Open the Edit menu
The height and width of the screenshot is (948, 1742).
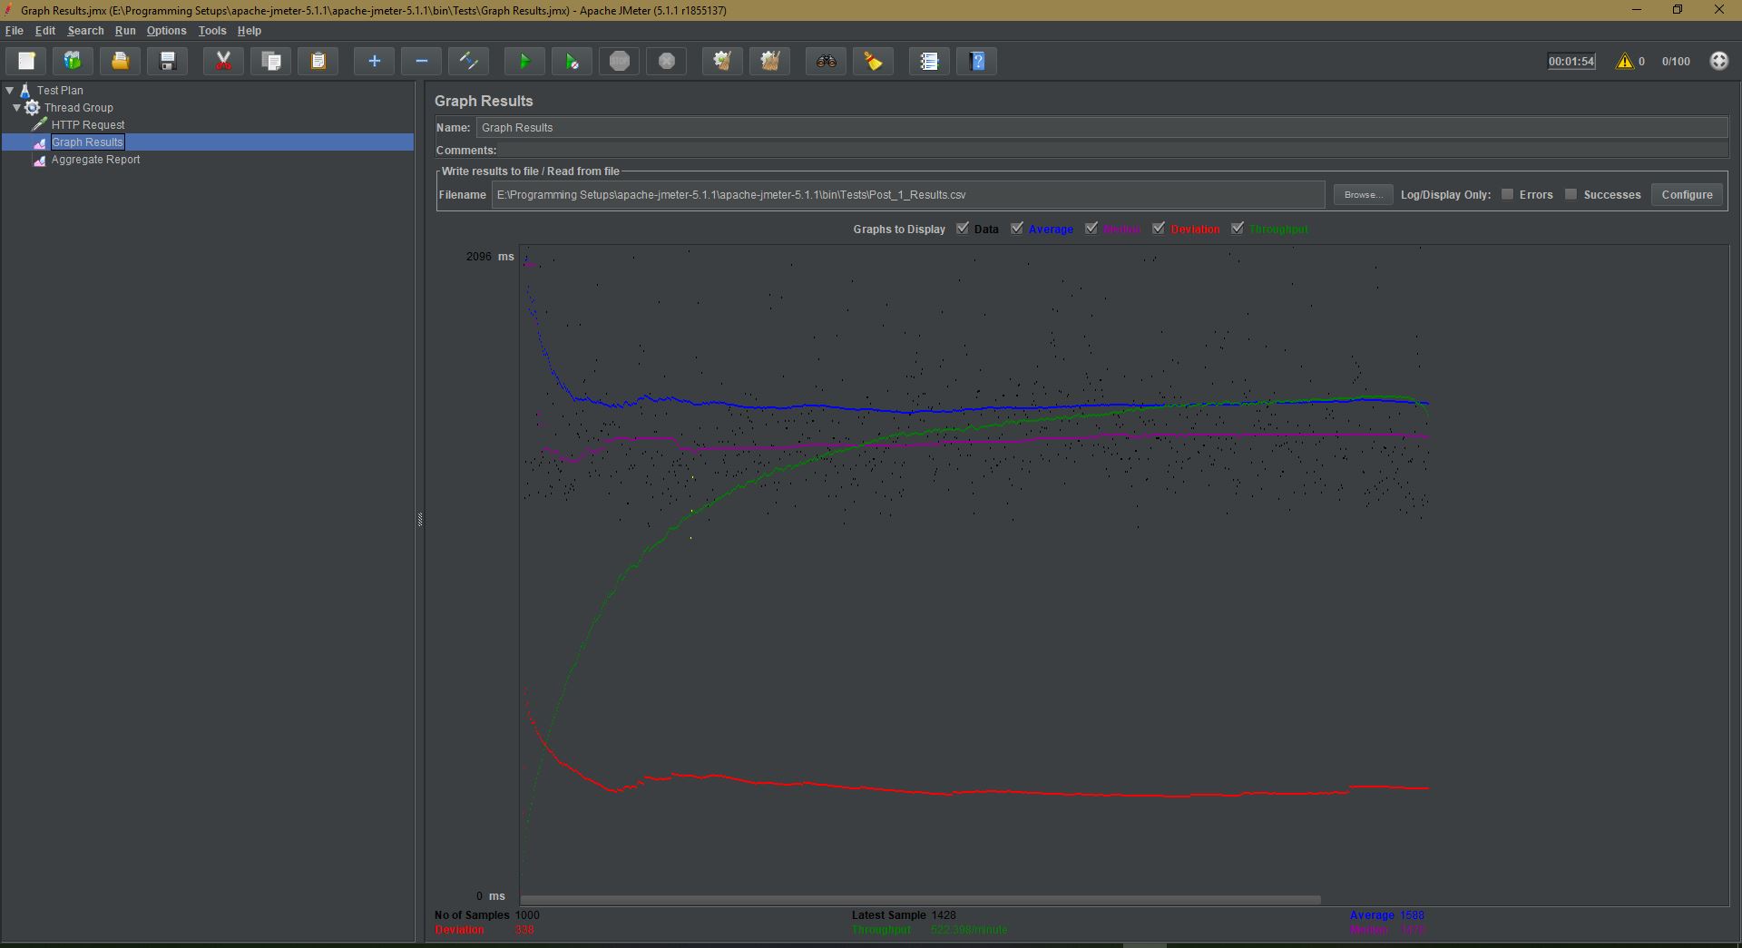(45, 31)
